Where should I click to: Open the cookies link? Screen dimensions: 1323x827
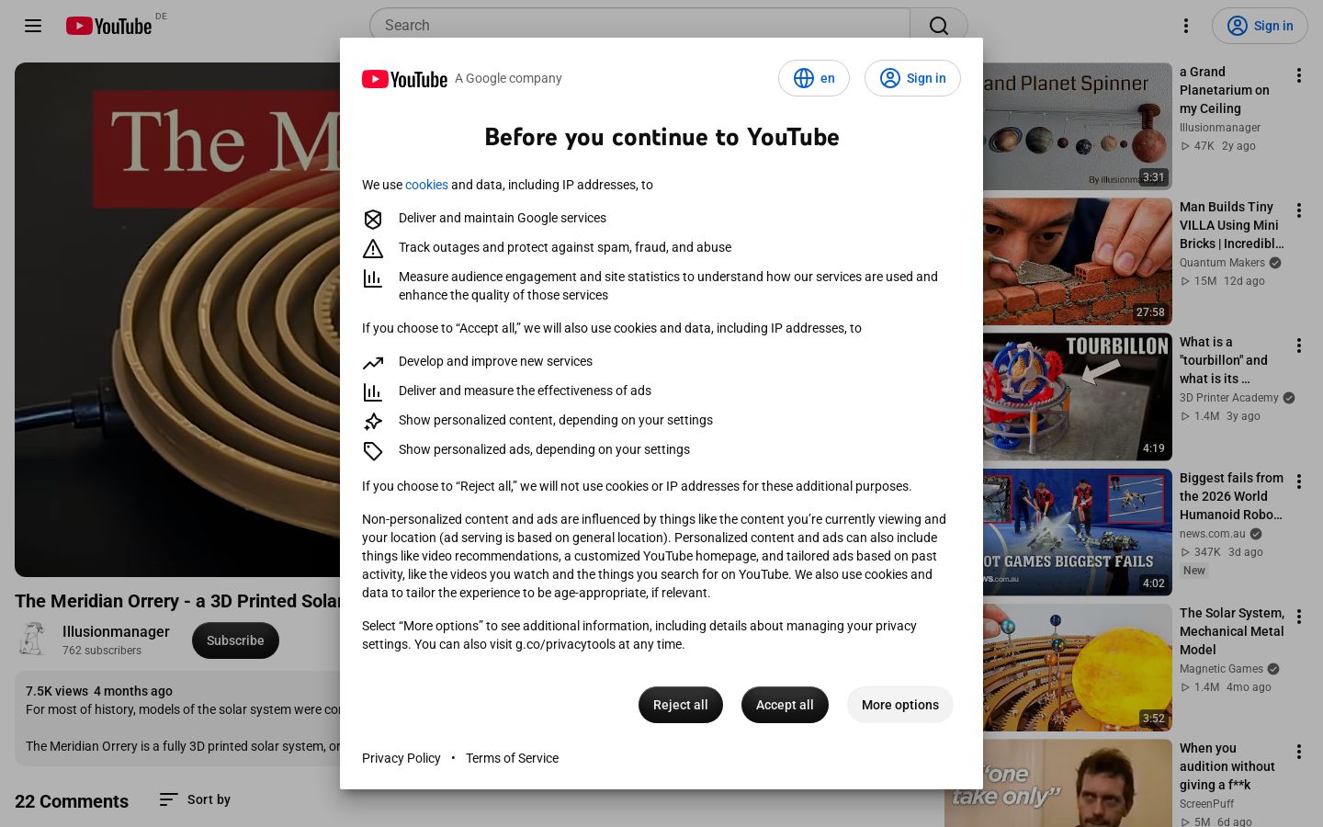(x=426, y=185)
